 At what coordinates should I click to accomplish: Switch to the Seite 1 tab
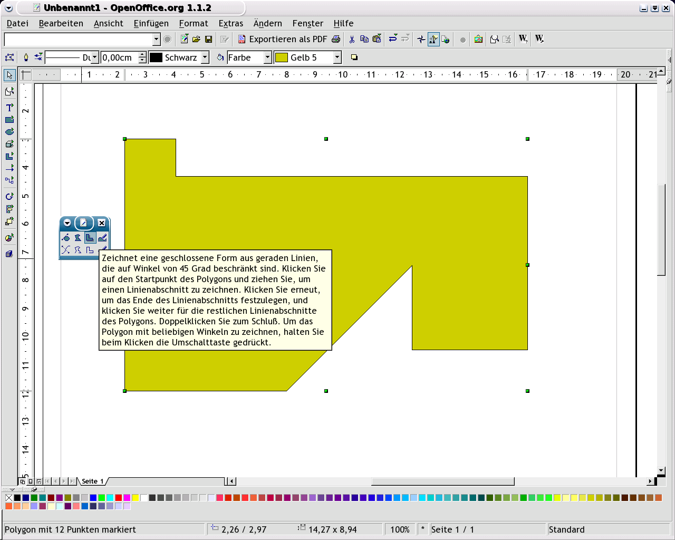[x=92, y=481]
